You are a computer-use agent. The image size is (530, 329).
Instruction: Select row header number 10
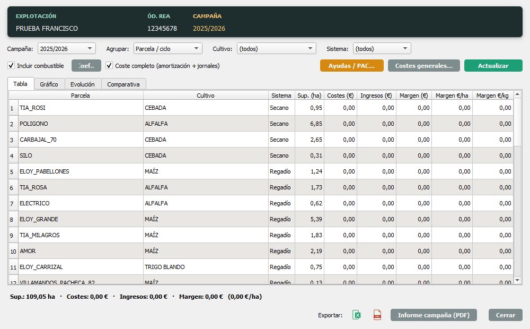click(13, 251)
